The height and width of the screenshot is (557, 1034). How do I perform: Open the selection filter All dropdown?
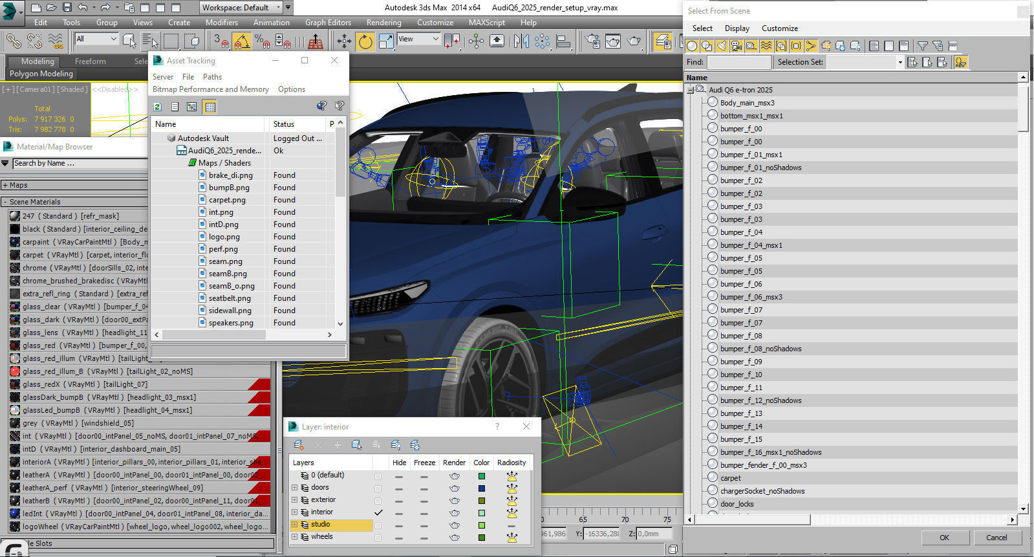point(96,39)
